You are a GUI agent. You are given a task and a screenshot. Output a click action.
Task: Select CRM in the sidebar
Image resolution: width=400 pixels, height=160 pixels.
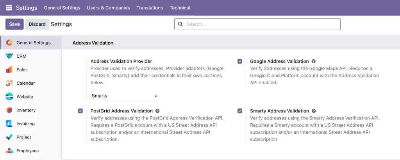[x=31, y=56]
